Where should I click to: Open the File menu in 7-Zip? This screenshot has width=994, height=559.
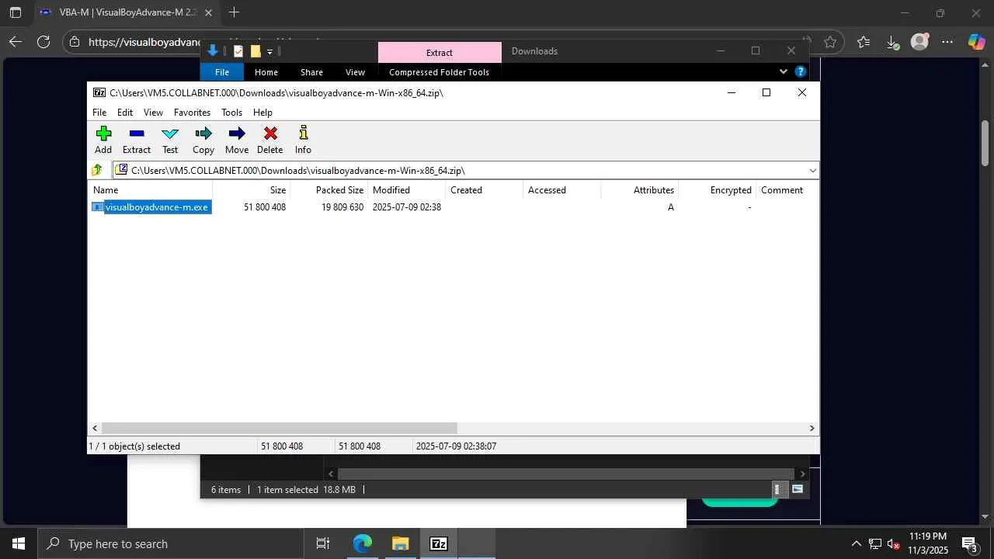pos(99,113)
